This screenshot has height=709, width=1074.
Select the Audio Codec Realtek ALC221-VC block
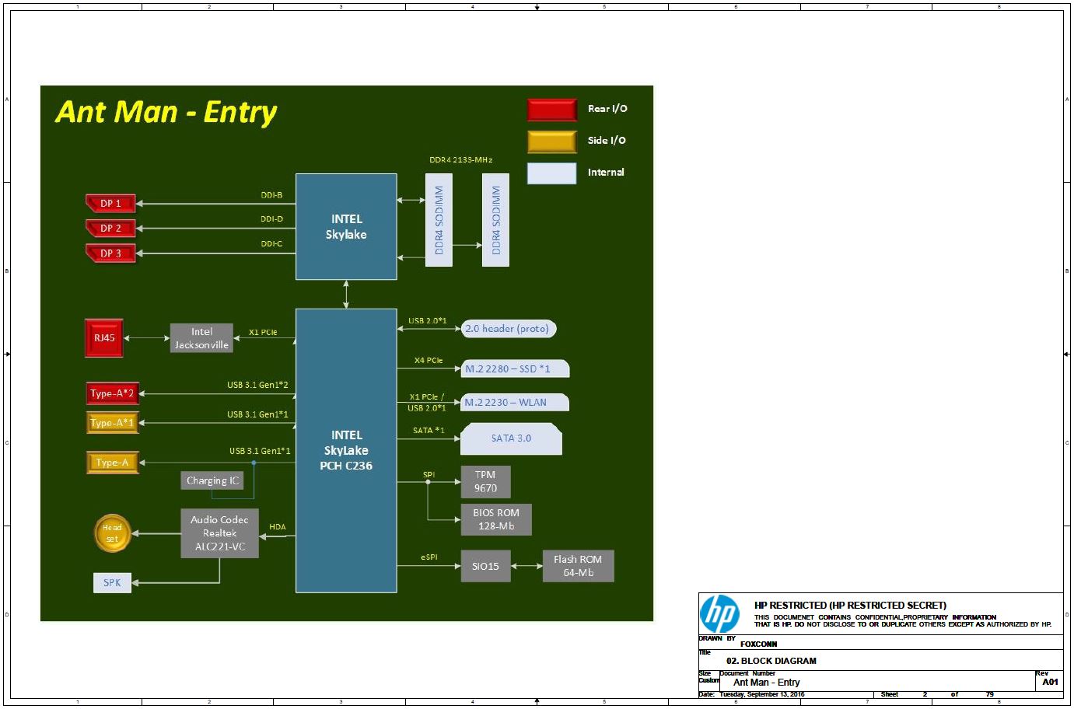click(219, 533)
